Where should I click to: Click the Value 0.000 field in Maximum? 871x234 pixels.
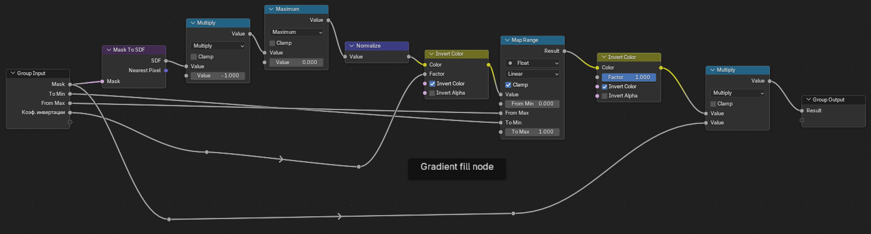296,62
